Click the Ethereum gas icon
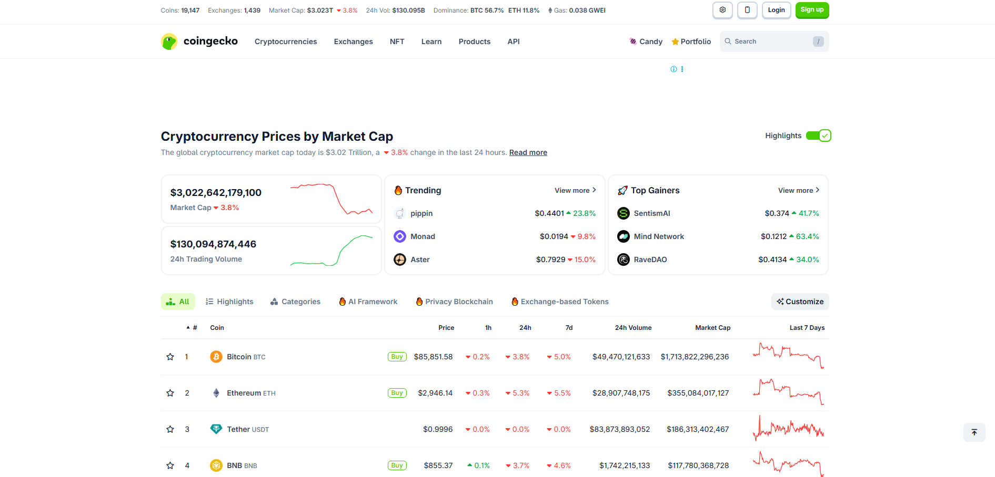The height and width of the screenshot is (477, 995). click(x=550, y=11)
